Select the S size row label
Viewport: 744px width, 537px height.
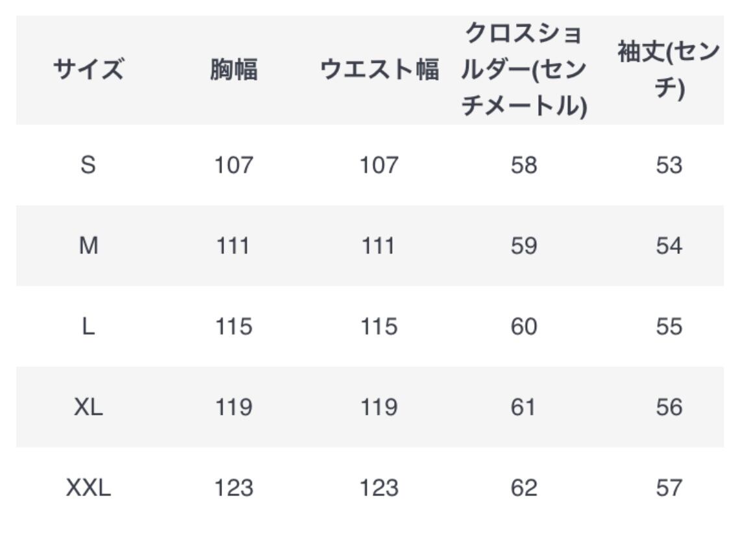88,165
